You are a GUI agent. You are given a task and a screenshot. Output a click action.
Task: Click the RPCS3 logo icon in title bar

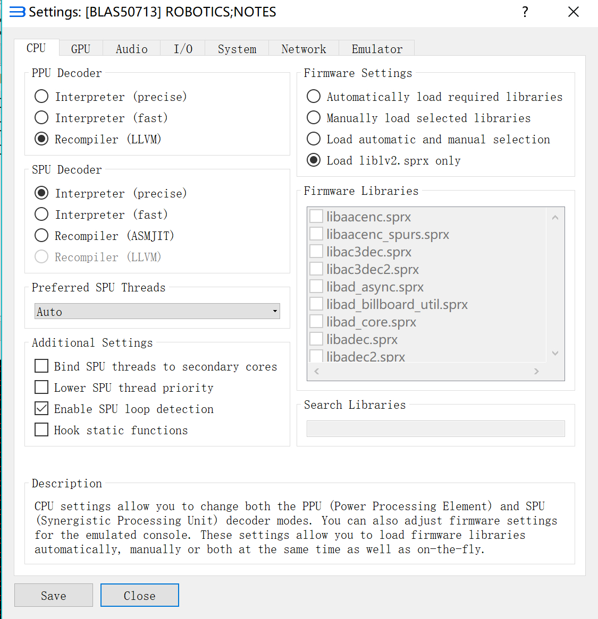(17, 12)
